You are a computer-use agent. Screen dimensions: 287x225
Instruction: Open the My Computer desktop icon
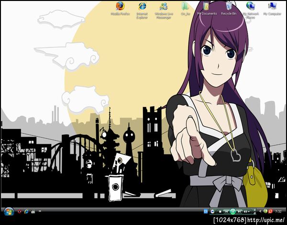pos(272,6)
